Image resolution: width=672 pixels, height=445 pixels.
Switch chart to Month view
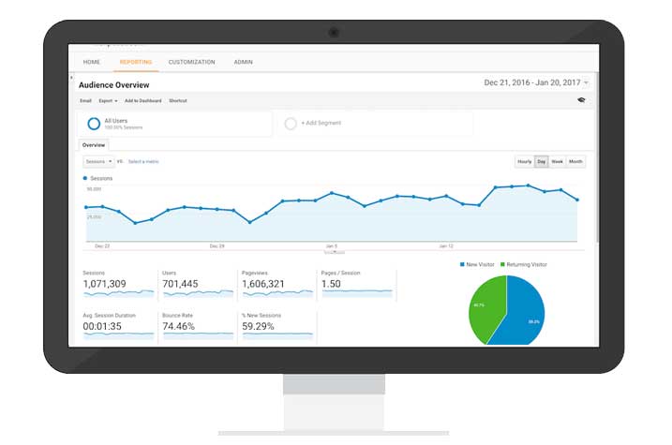[575, 161]
